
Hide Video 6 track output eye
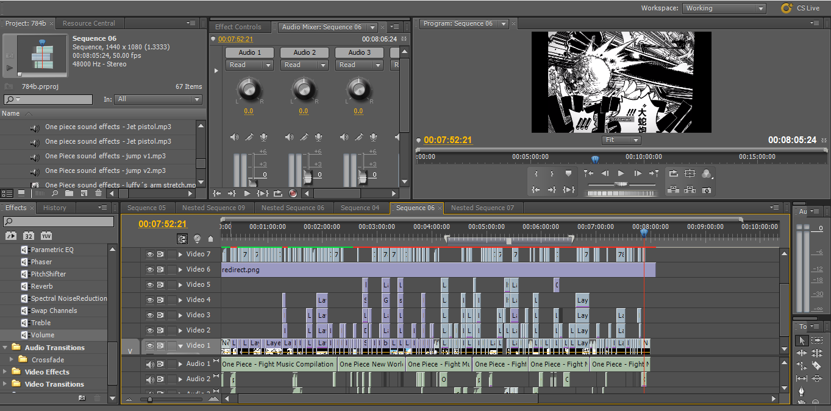150,269
